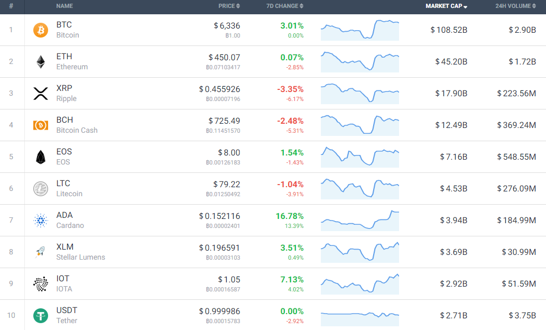
Task: Open the ADA Cardano name link
Action: 70,220
